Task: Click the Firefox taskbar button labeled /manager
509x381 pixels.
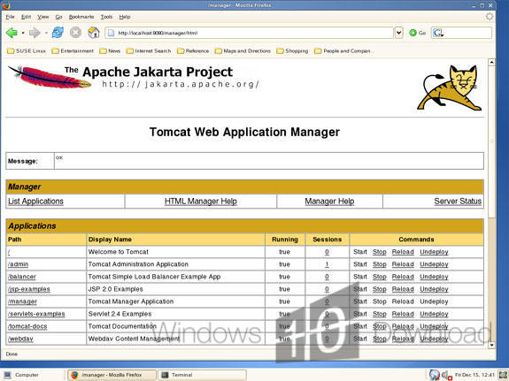Action: pyautogui.click(x=112, y=375)
